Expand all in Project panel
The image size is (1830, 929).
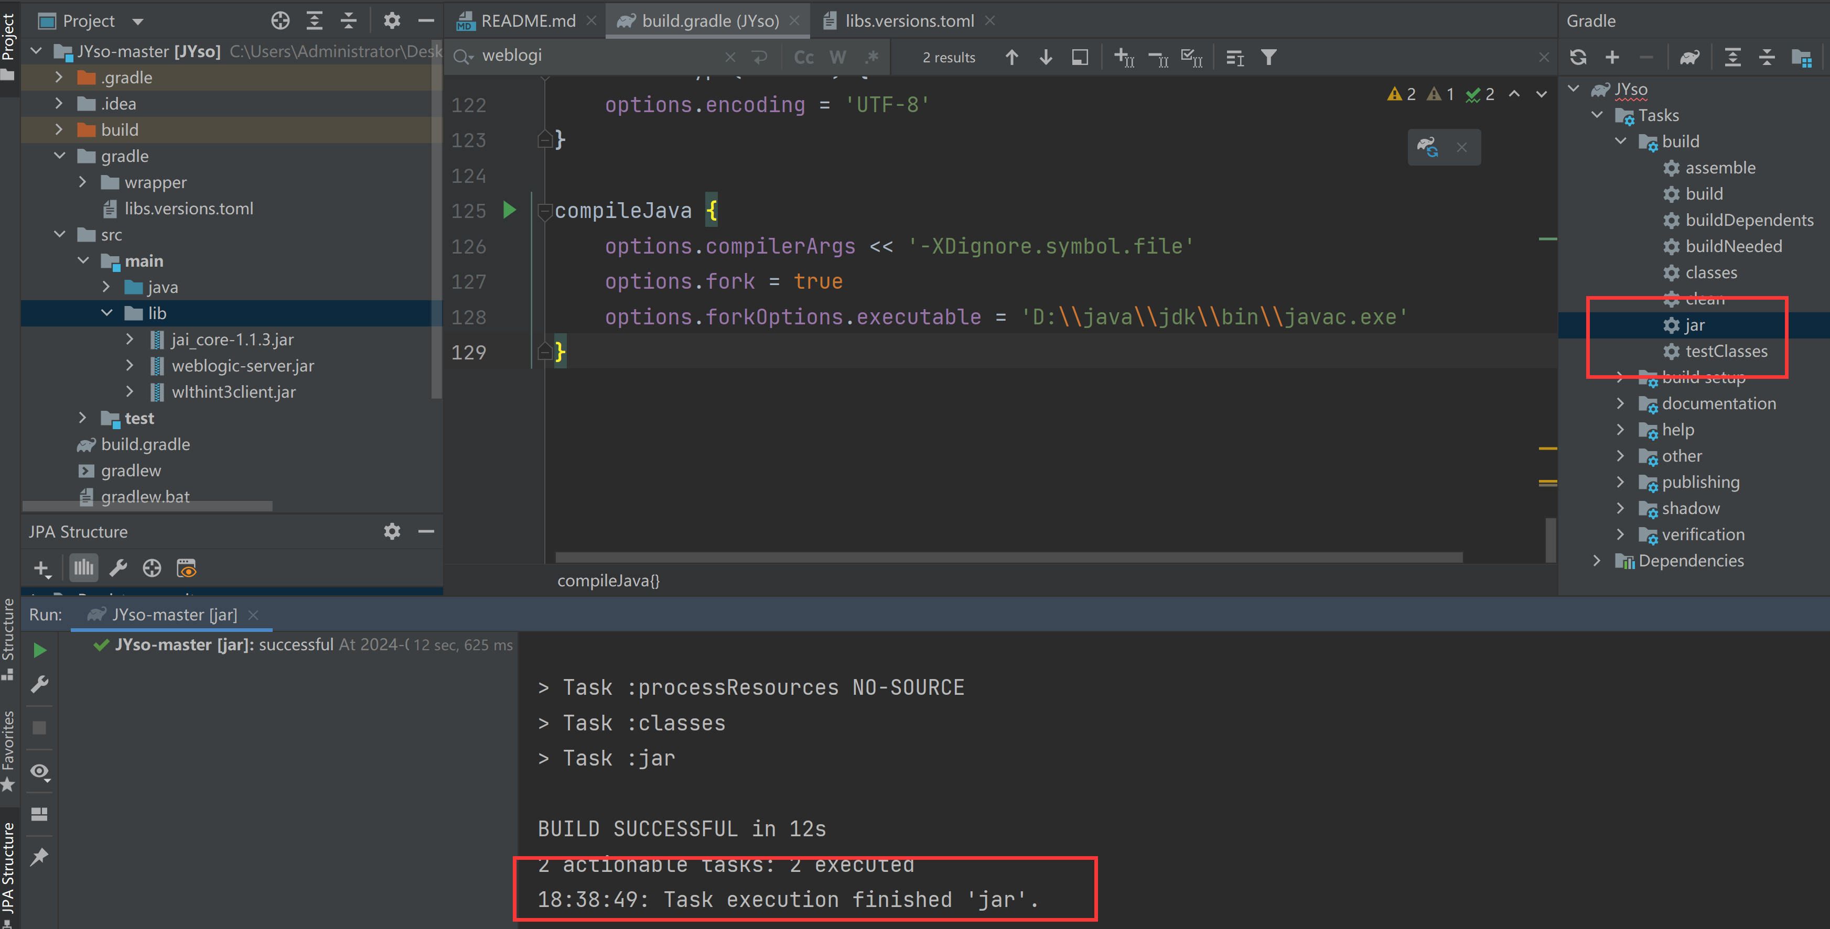coord(315,20)
